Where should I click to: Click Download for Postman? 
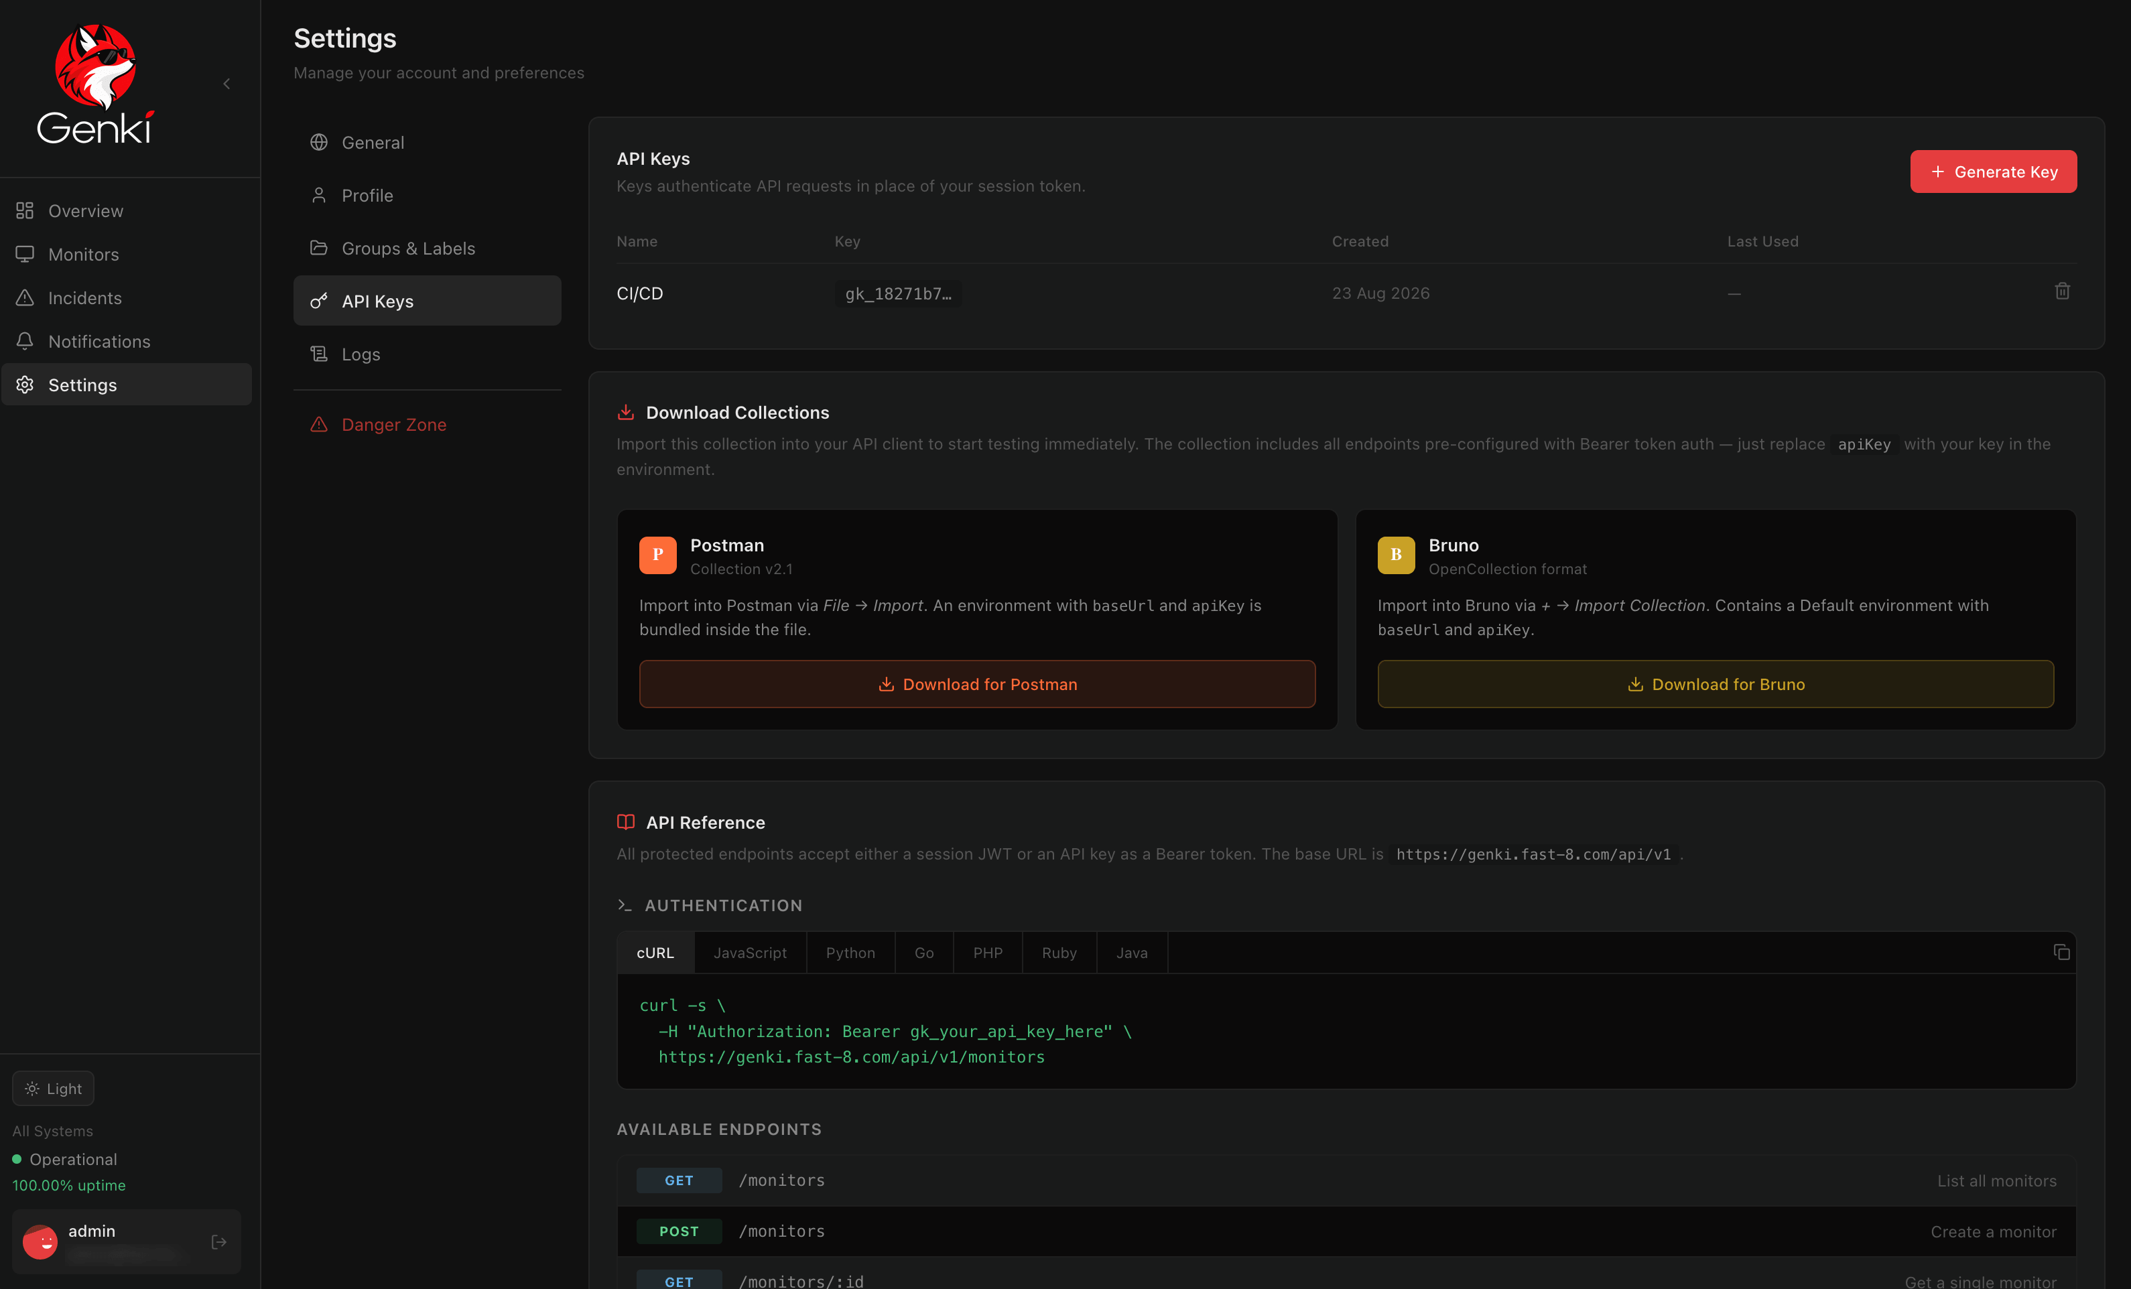pos(977,685)
